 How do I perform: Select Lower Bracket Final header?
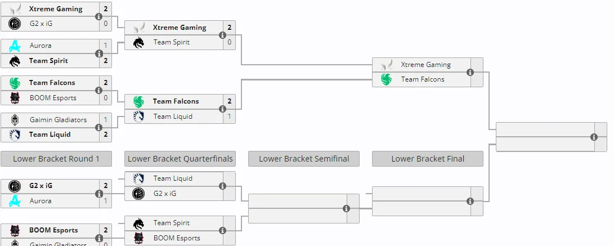pyautogui.click(x=428, y=159)
